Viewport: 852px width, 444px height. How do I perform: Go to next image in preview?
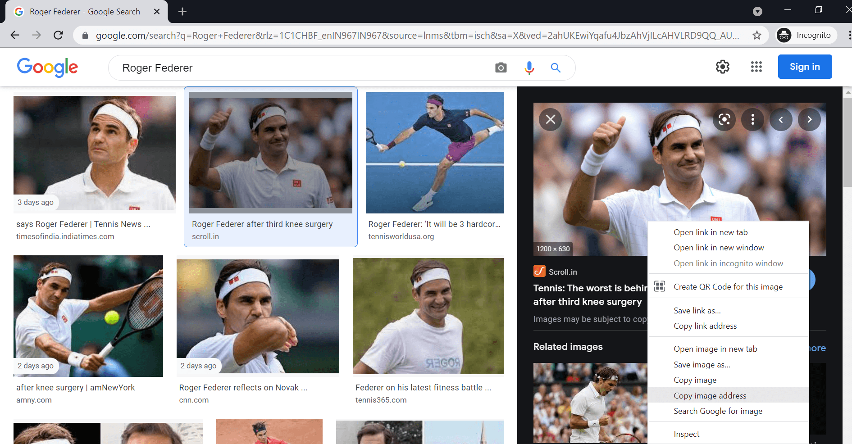[809, 119]
